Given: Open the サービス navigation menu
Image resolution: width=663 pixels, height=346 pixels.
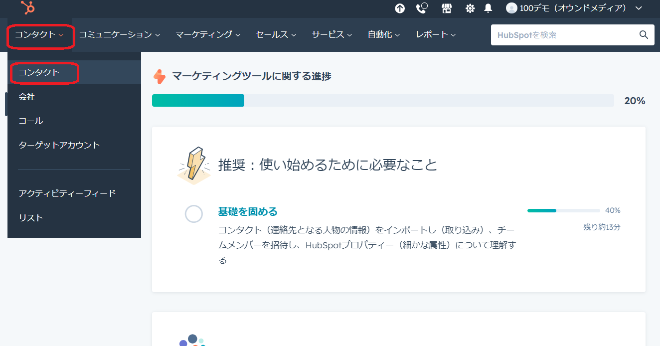Looking at the screenshot, I should [x=332, y=35].
